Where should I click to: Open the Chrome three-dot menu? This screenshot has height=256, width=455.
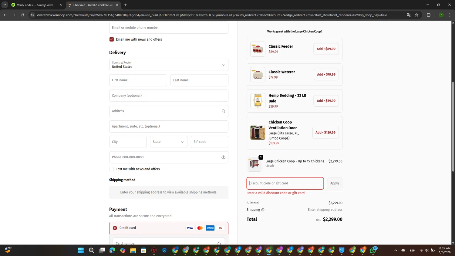point(450,15)
